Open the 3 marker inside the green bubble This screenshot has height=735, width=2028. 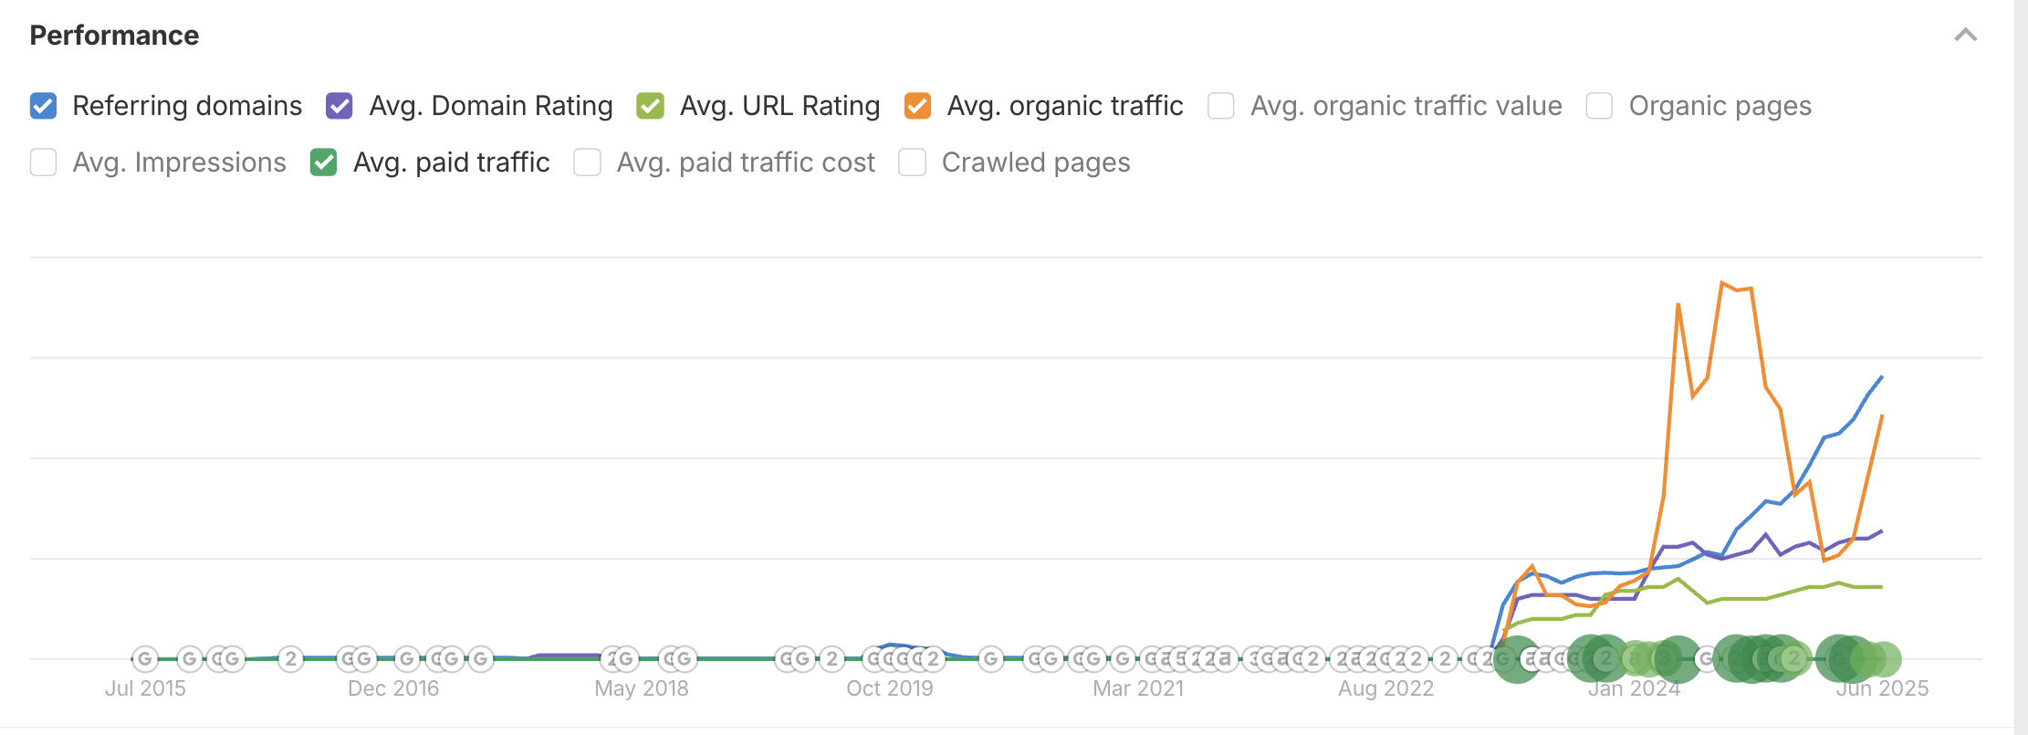tap(1665, 658)
